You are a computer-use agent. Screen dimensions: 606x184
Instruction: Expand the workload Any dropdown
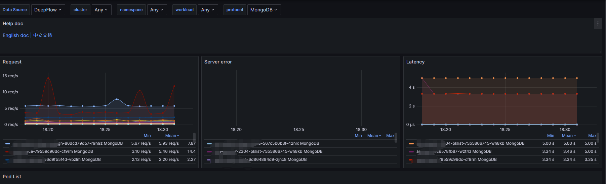207,10
